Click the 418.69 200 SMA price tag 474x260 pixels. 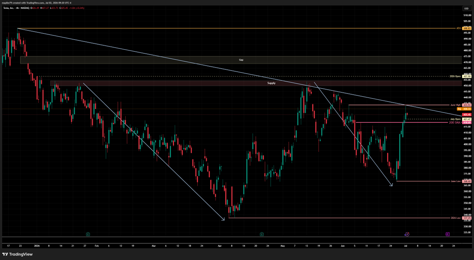467,122
